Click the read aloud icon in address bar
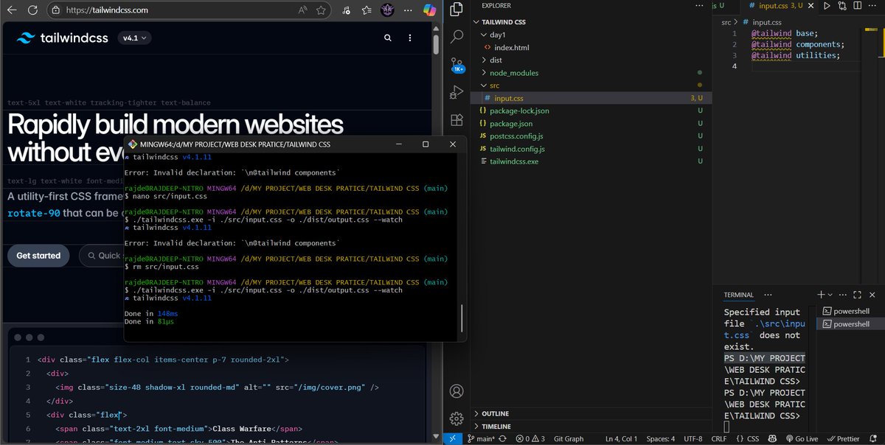The width and height of the screenshot is (885, 445). 303,10
